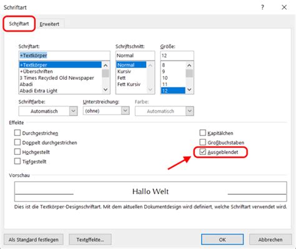Choose Fett Kursiv font style

[131, 84]
